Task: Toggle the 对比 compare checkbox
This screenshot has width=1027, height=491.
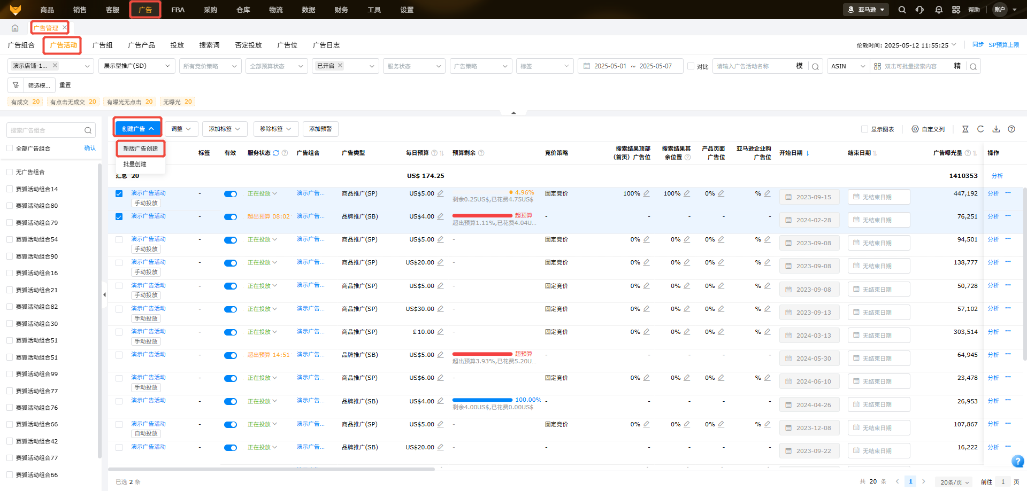Action: pyautogui.click(x=691, y=66)
